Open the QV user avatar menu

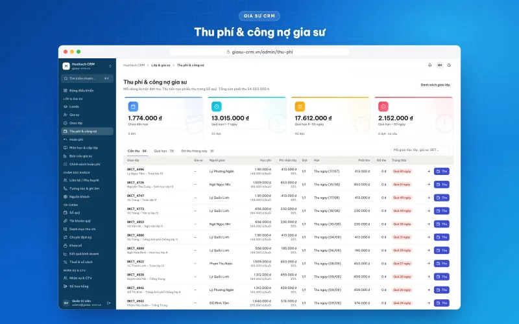coord(440,65)
